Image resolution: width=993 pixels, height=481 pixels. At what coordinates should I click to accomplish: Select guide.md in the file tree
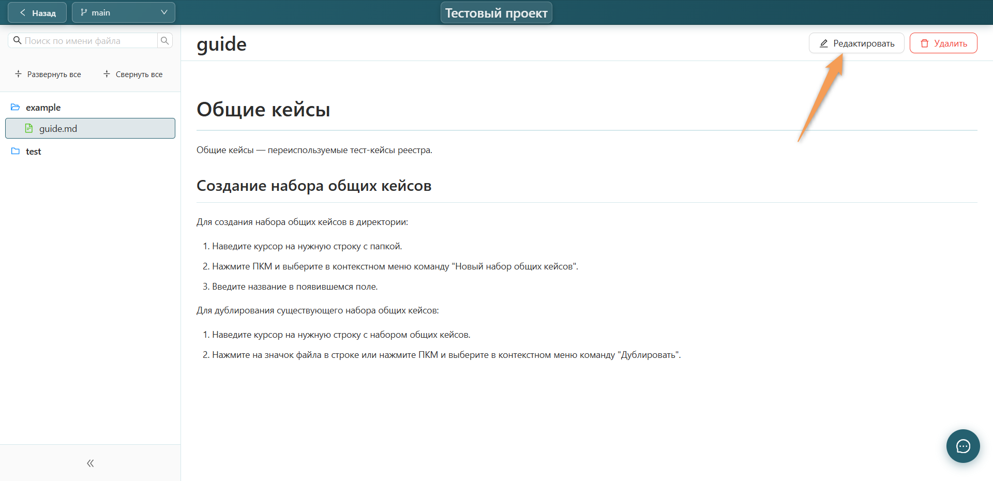point(90,128)
